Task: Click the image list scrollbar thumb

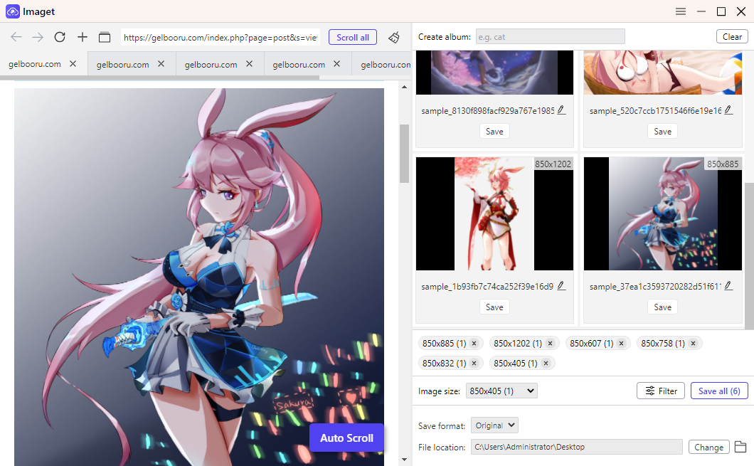Action: [x=749, y=256]
